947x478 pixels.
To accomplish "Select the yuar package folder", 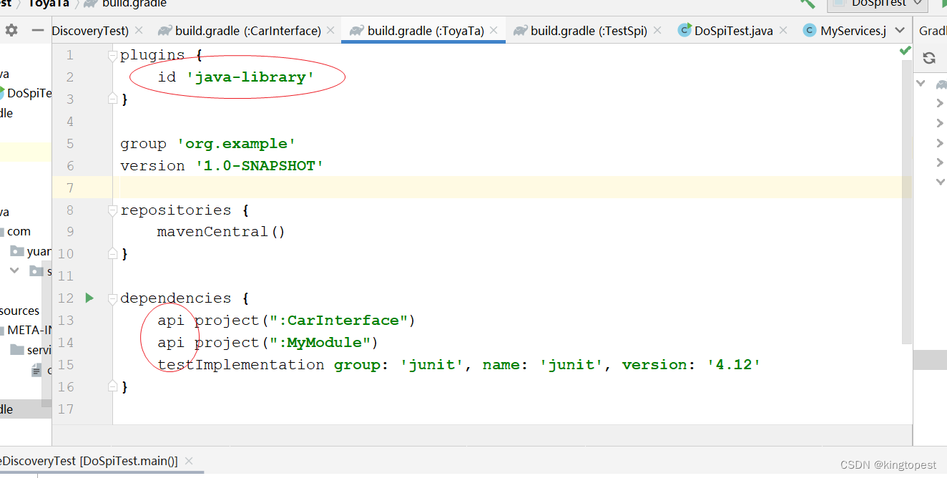I will pyautogui.click(x=39, y=251).
